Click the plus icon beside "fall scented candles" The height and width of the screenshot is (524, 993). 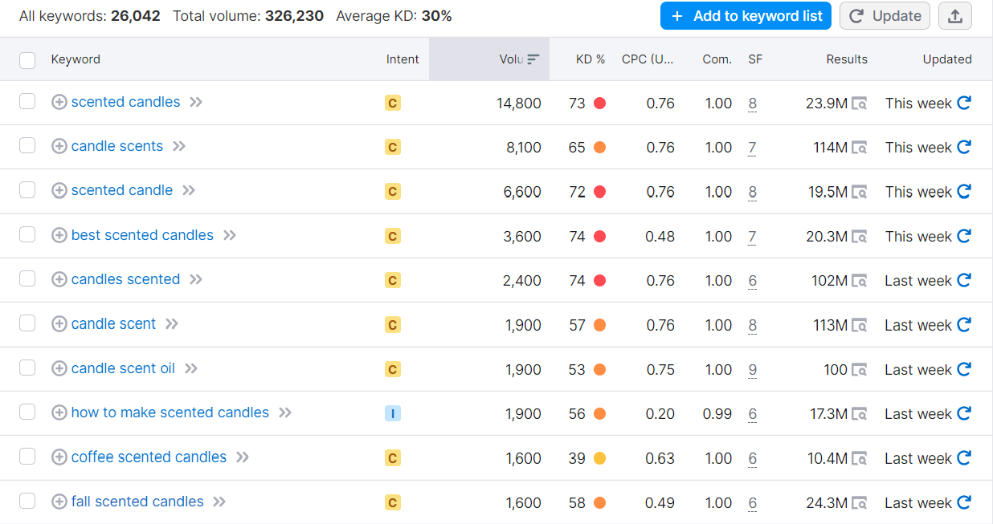(x=59, y=502)
